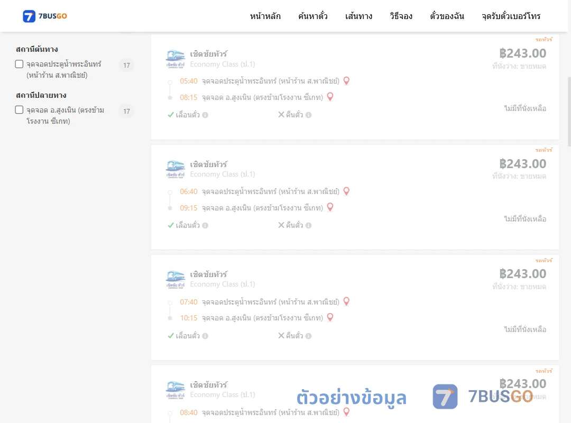Open ค้นหาตั๋ว menu item
Image resolution: width=571 pixels, height=423 pixels.
(313, 16)
